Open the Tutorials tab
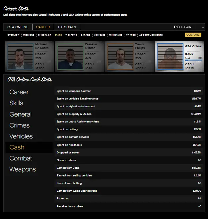Screen dimensions: 208x219 point(67,27)
